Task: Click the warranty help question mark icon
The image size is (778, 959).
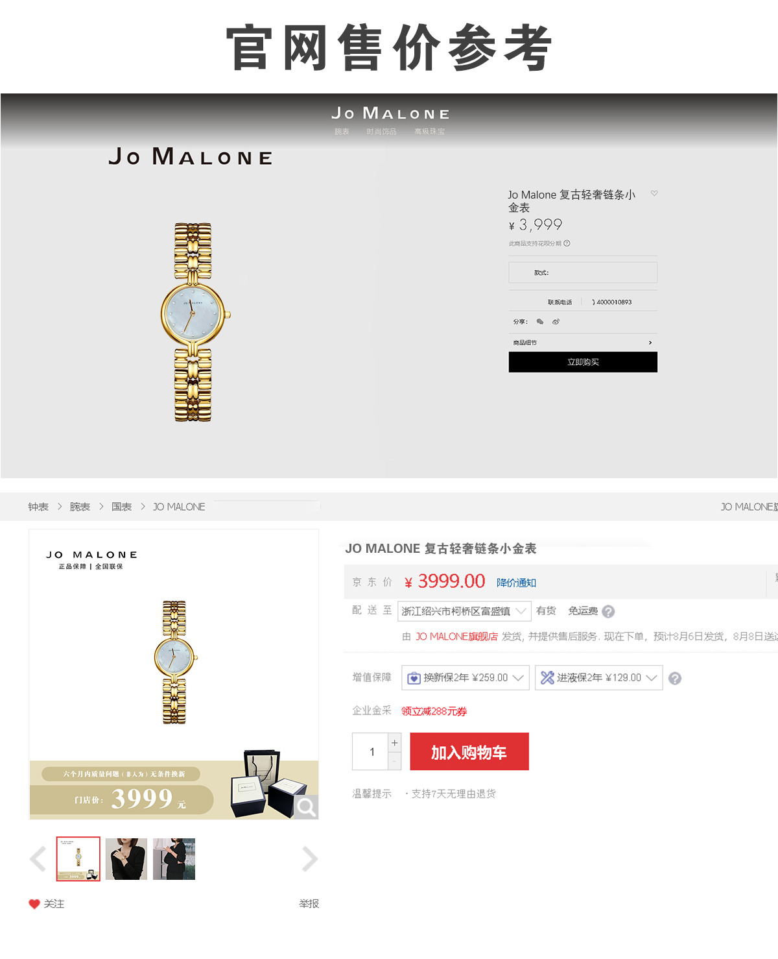Action: point(675,678)
